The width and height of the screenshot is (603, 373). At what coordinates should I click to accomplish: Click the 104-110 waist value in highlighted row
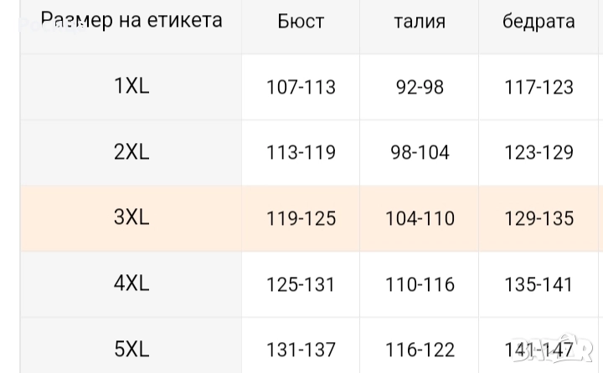point(420,218)
